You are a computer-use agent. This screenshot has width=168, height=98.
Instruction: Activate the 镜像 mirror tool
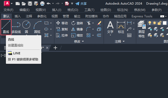click(x=77, y=29)
